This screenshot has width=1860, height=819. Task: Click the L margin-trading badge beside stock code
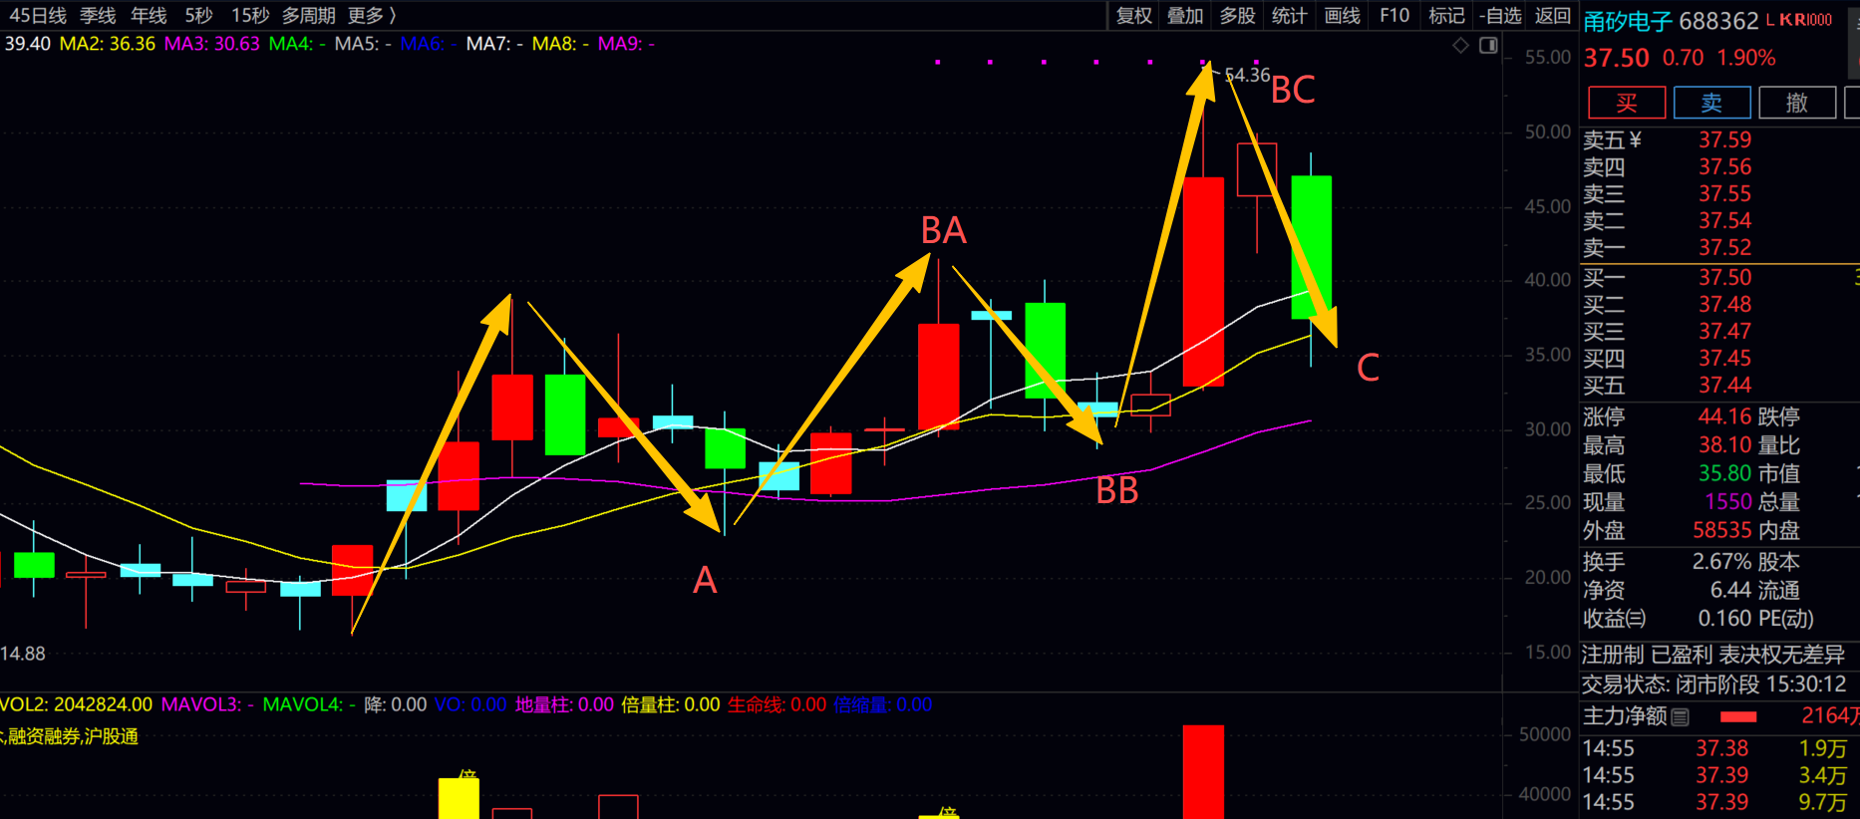(x=1769, y=20)
